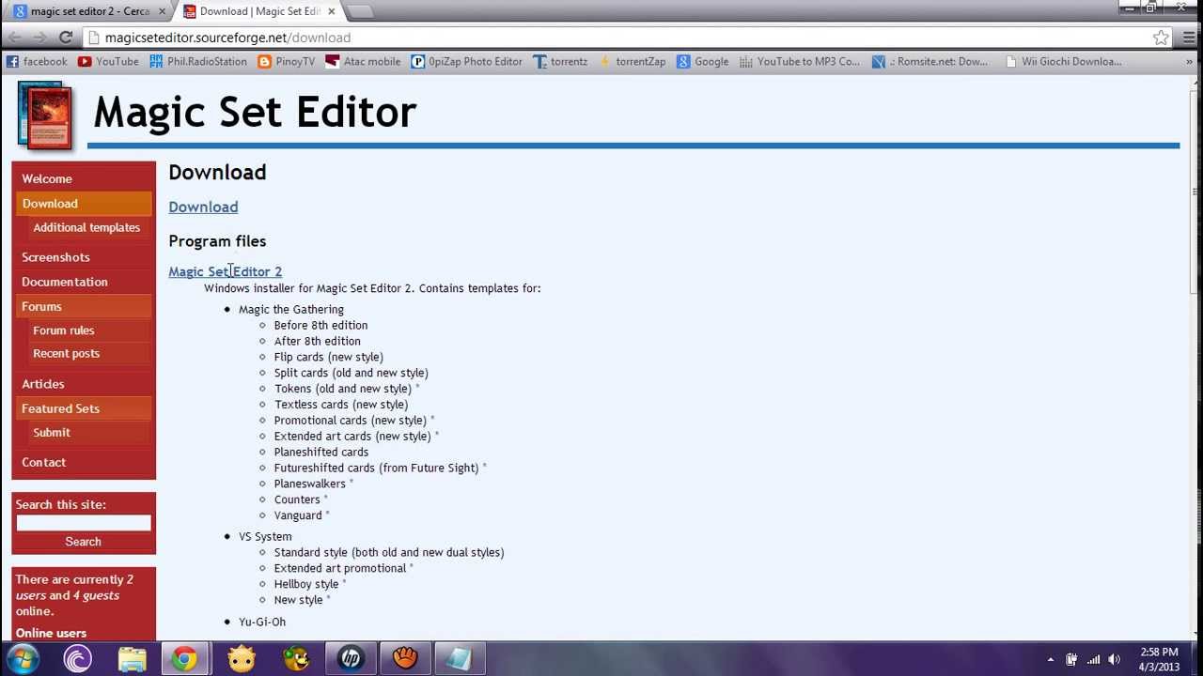Open Additional templates in sidebar
Screen dimensions: 1203x676
coord(86,227)
